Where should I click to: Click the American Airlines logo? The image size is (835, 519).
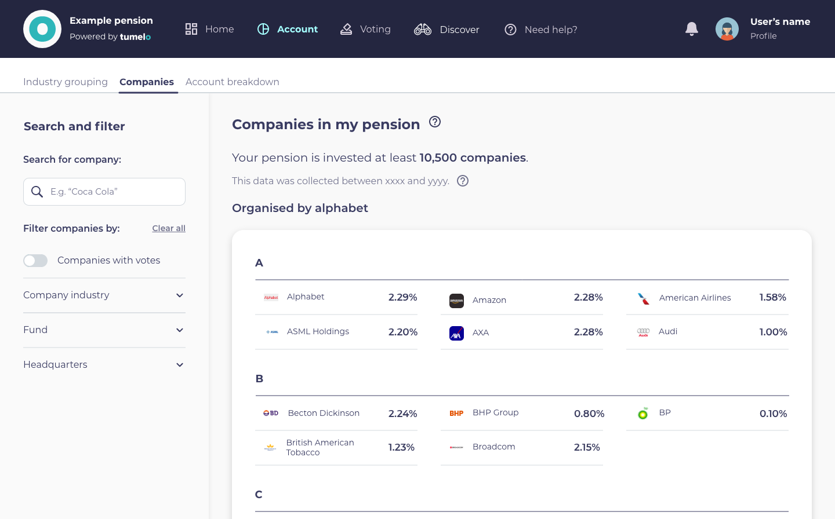643,298
